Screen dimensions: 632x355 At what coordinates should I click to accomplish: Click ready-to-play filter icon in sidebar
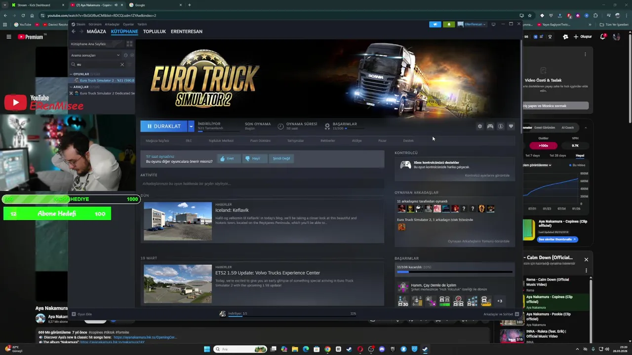coord(131,55)
